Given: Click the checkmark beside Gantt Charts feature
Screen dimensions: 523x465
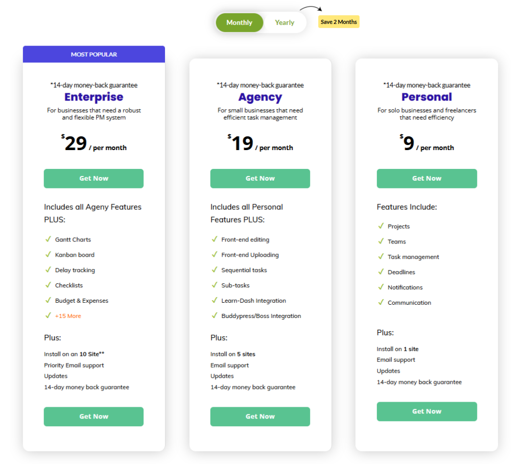Looking at the screenshot, I should coord(48,239).
